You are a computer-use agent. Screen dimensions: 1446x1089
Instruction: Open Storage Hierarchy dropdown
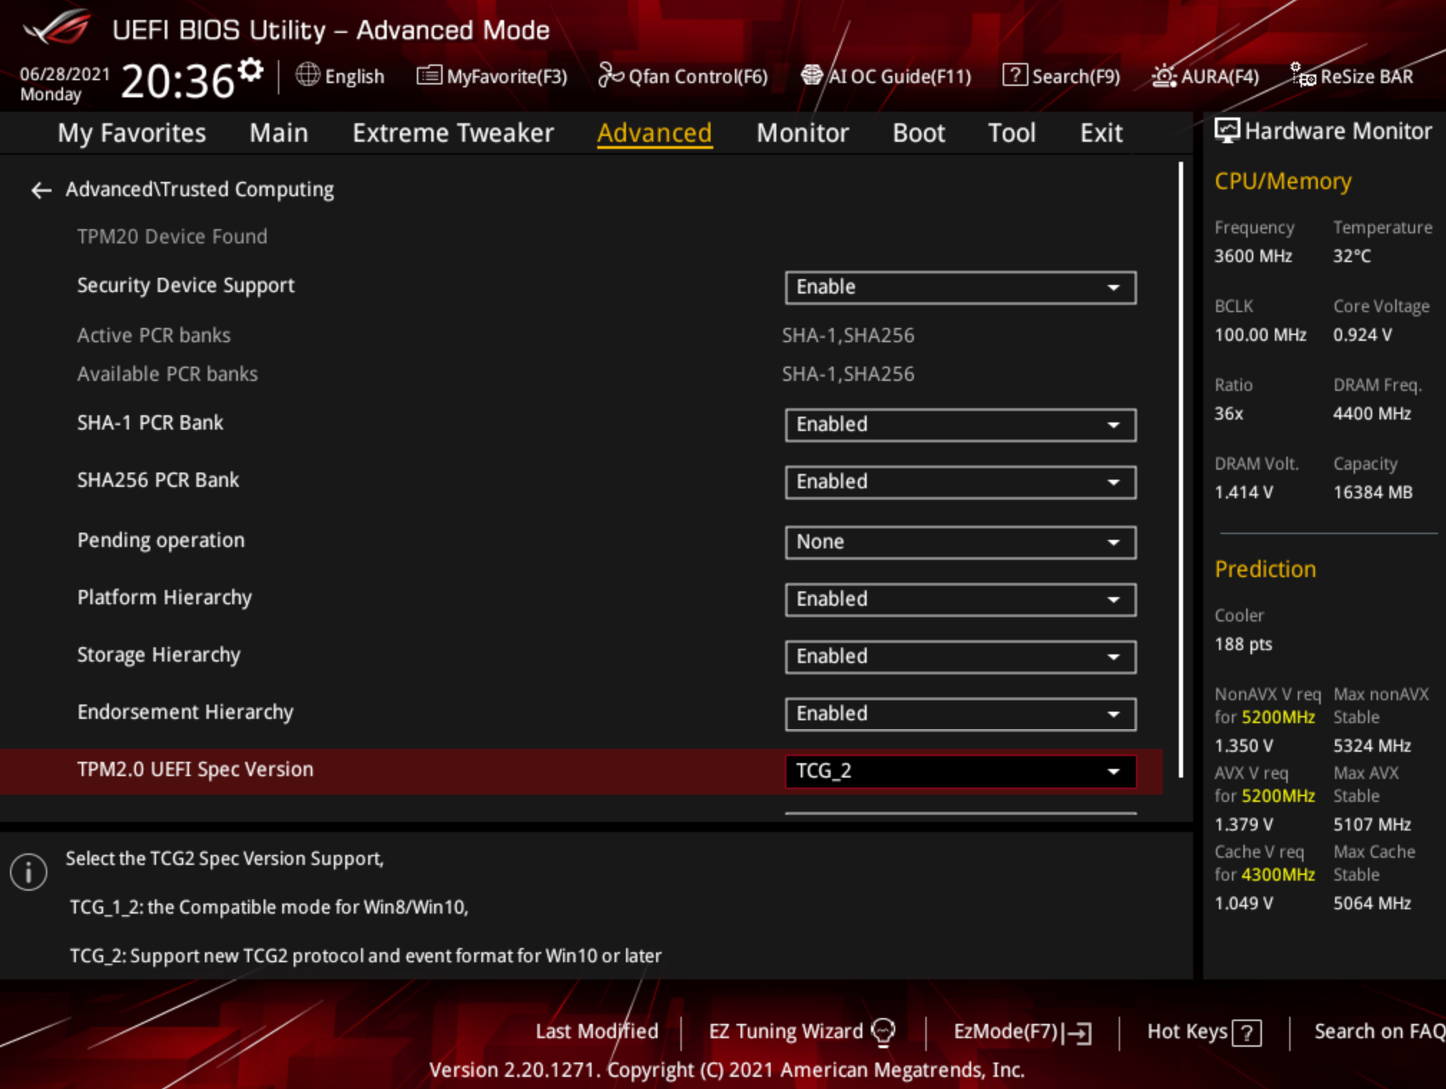click(960, 657)
